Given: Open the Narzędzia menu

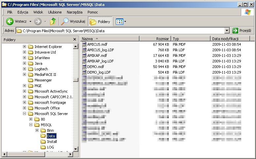Looking at the screenshot, I should click(74, 12).
